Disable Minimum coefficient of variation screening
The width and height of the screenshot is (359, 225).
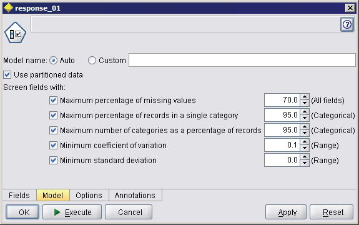(x=53, y=145)
